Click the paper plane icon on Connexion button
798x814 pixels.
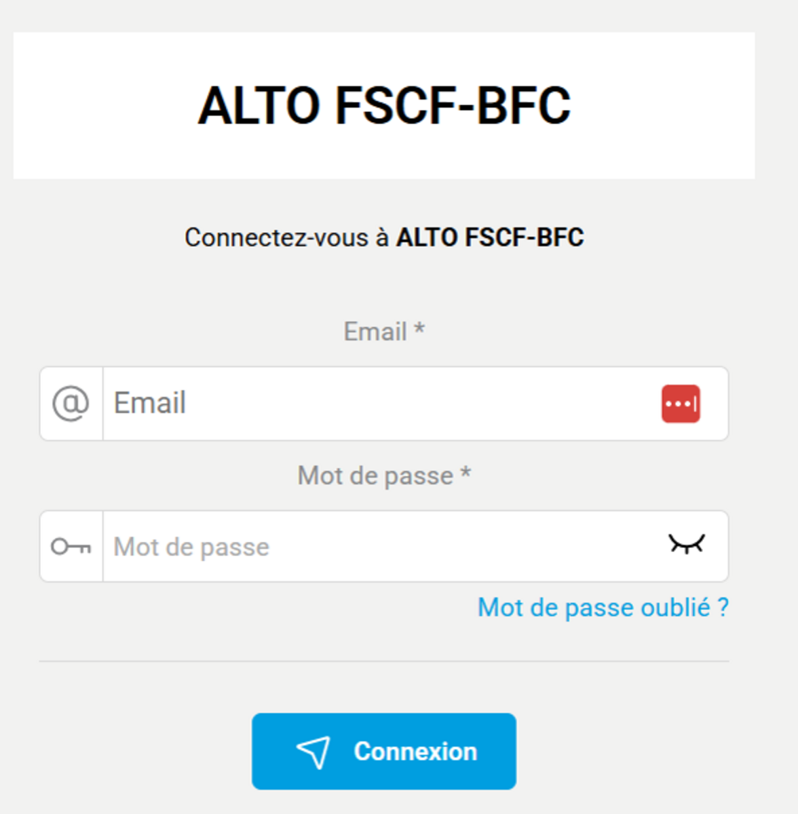pos(313,752)
